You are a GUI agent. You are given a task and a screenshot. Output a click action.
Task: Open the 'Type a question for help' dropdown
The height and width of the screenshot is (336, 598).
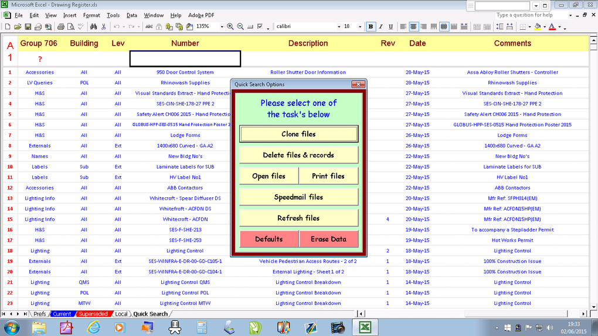point(570,15)
